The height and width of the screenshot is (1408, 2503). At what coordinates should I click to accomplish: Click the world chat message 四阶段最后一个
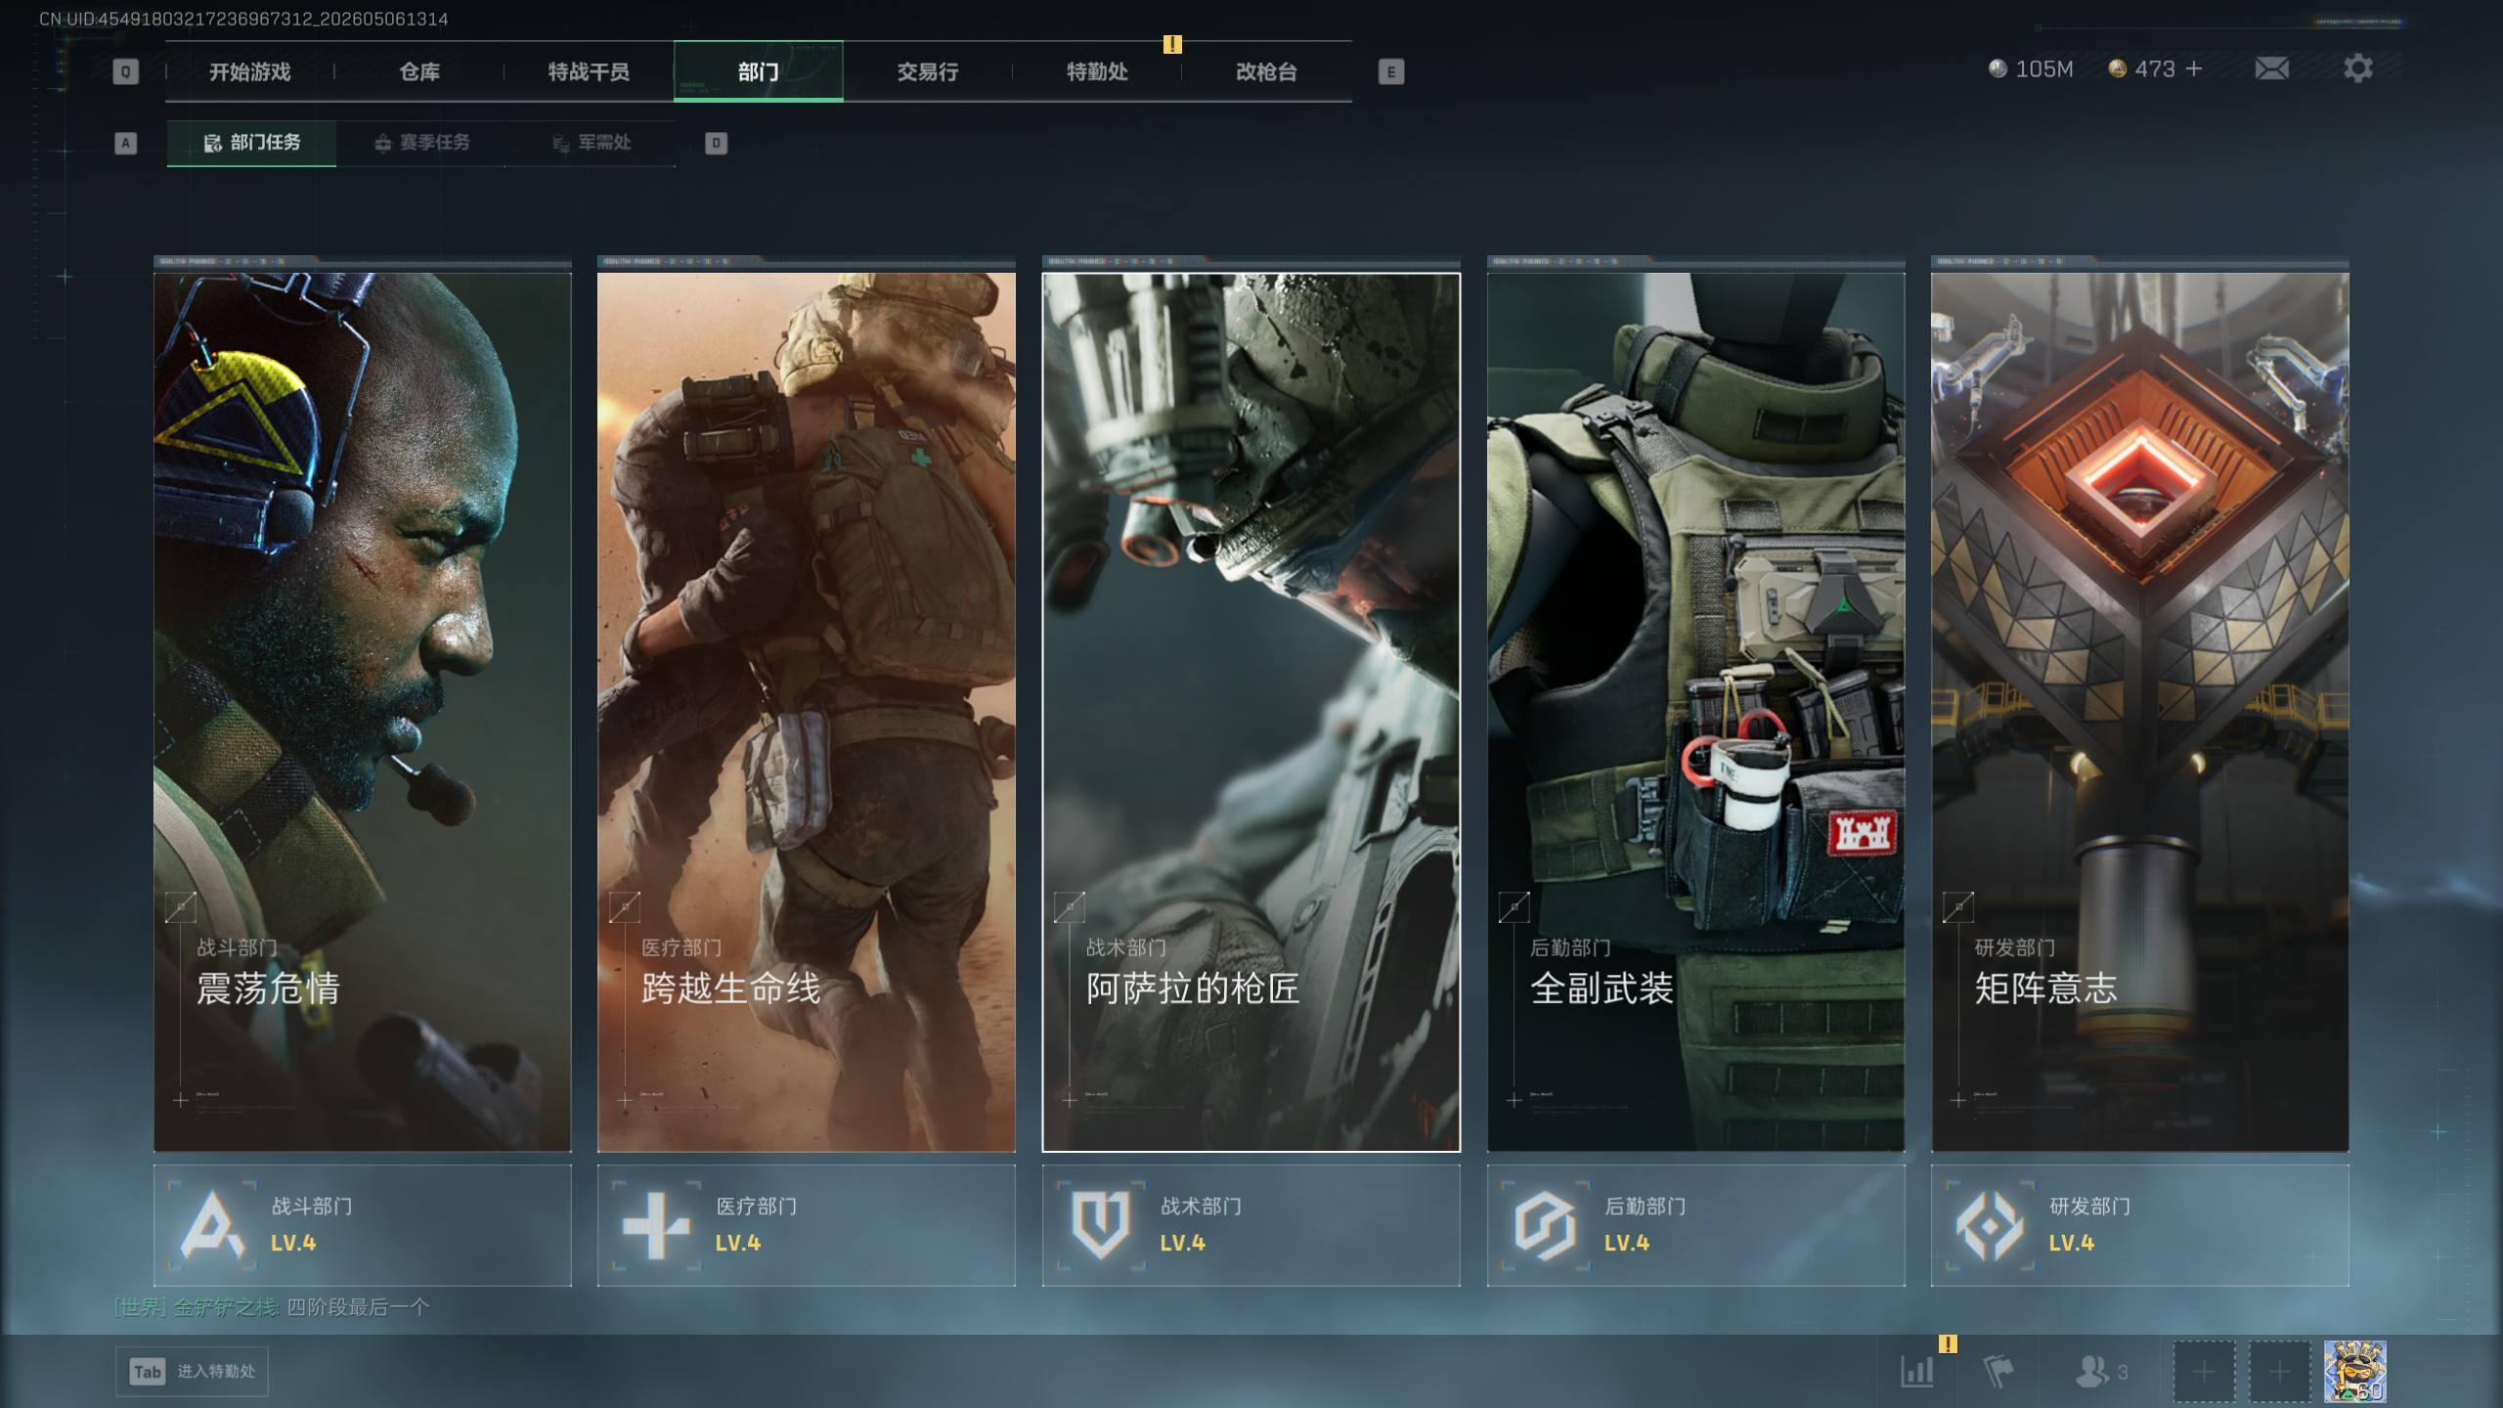pos(358,1307)
